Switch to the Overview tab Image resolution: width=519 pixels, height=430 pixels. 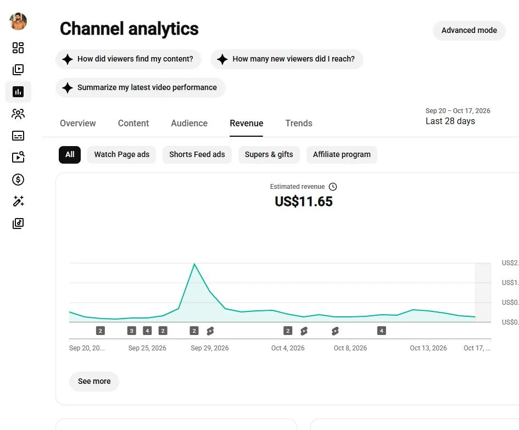click(77, 124)
